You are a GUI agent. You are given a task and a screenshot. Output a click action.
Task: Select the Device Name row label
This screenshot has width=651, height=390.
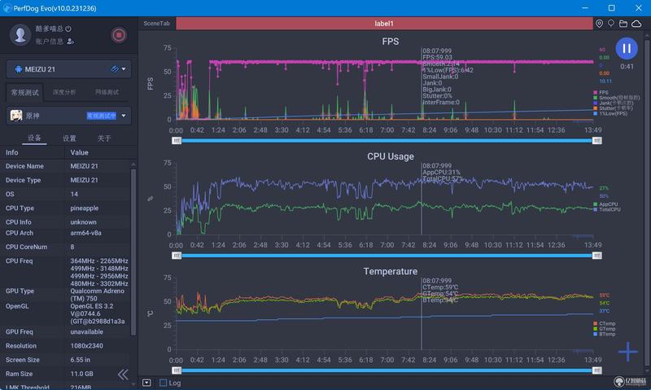click(24, 166)
